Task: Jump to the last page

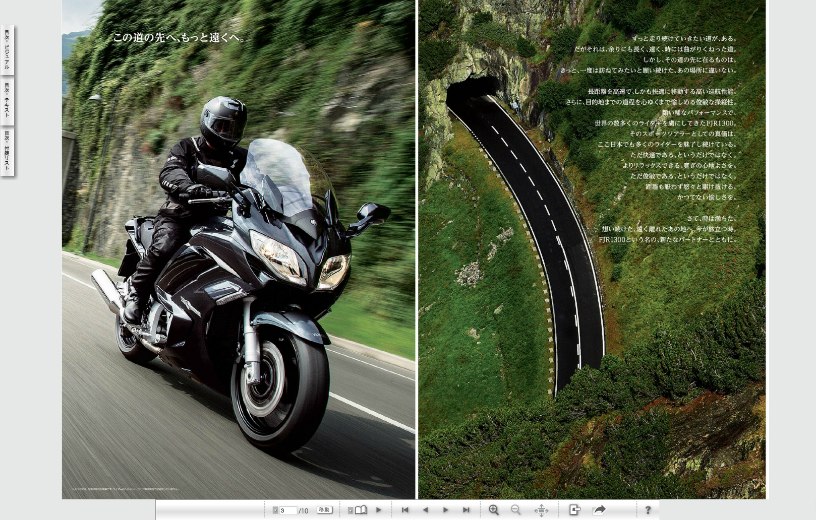Action: (x=466, y=510)
